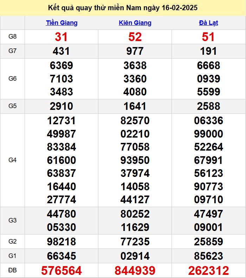
Task: Click the red G8 number 31
Action: tap(61, 37)
